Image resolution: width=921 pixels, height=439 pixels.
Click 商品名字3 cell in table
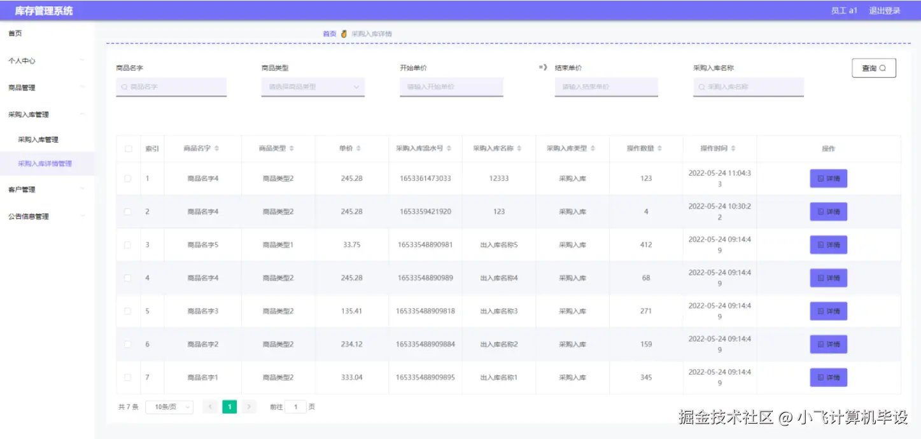pos(203,311)
